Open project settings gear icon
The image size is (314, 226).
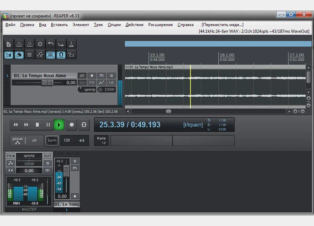(x=40, y=44)
